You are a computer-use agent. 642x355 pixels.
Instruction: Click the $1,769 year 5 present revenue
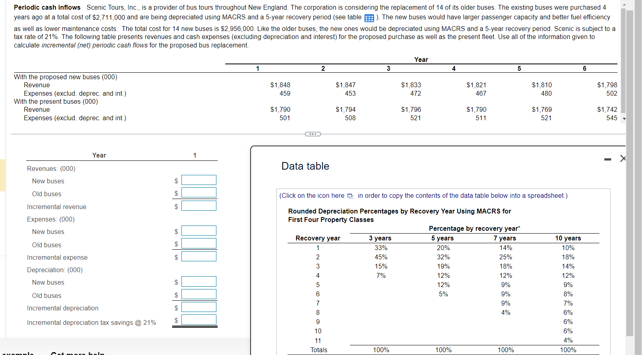point(542,110)
